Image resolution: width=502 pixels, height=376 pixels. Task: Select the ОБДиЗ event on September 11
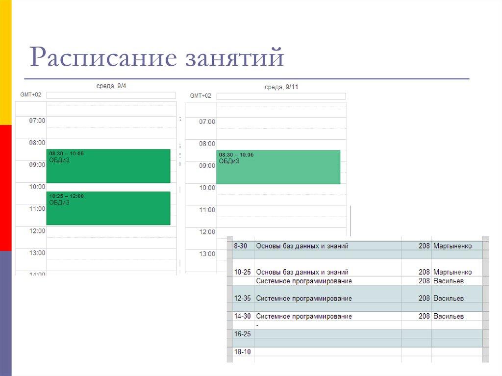point(279,167)
